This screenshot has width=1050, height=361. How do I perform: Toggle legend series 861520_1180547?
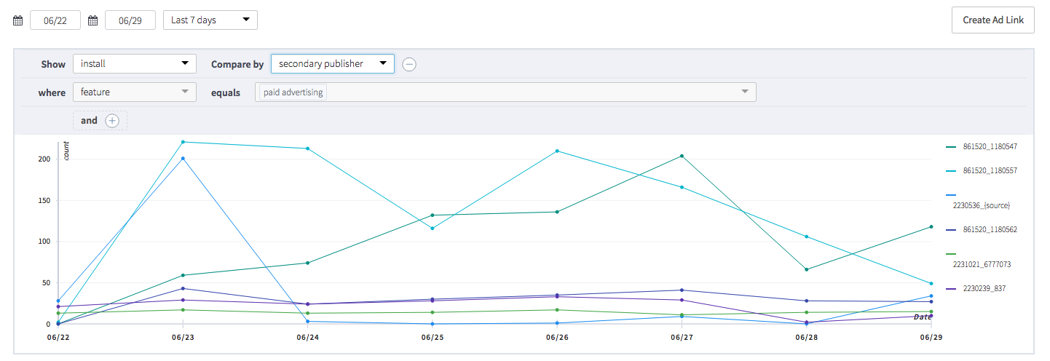click(982, 147)
